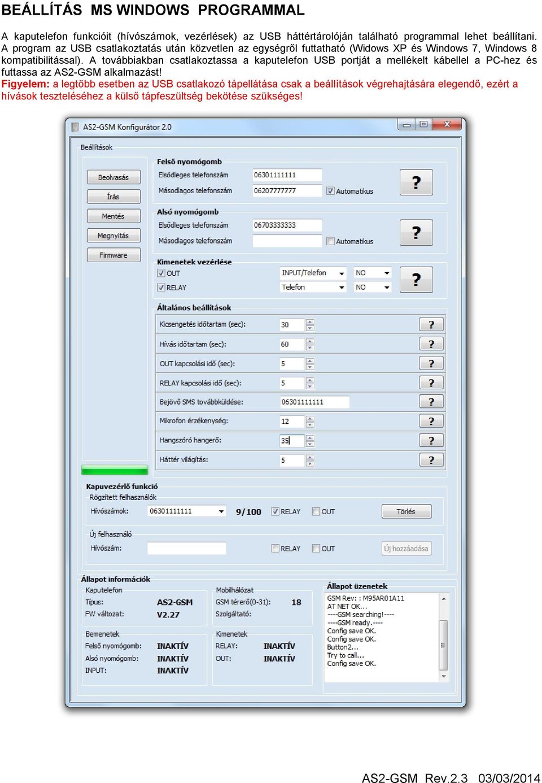Toggle RELAY for Rögzített felhasználók
Image resolution: width=542 pixels, height=783 pixels.
(x=276, y=511)
